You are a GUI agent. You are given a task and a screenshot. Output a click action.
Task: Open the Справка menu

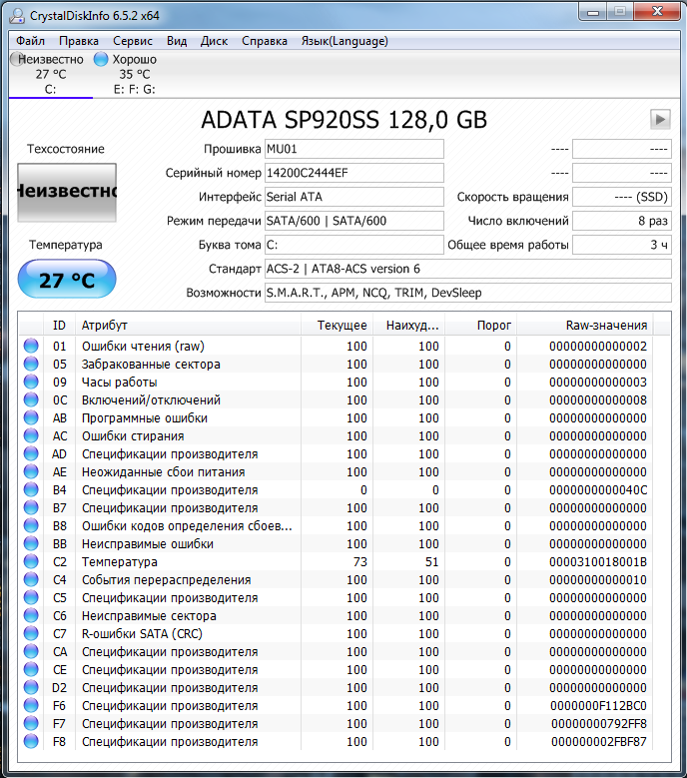tap(265, 41)
